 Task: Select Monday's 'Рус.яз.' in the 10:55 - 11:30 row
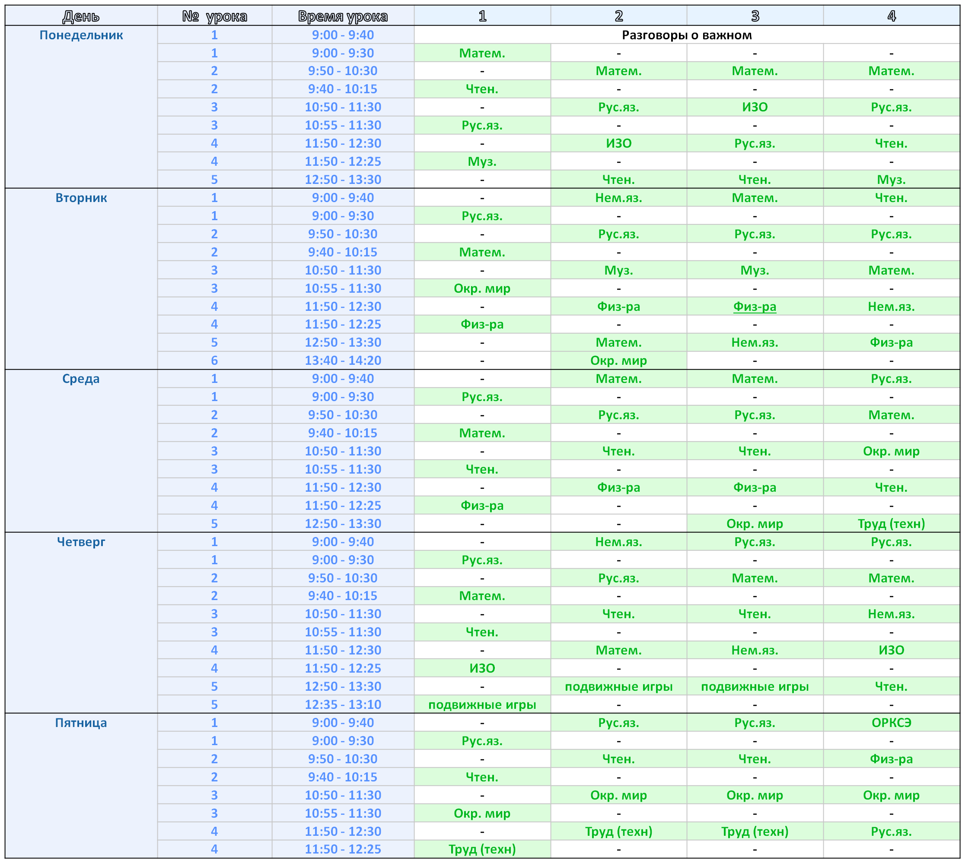482,125
